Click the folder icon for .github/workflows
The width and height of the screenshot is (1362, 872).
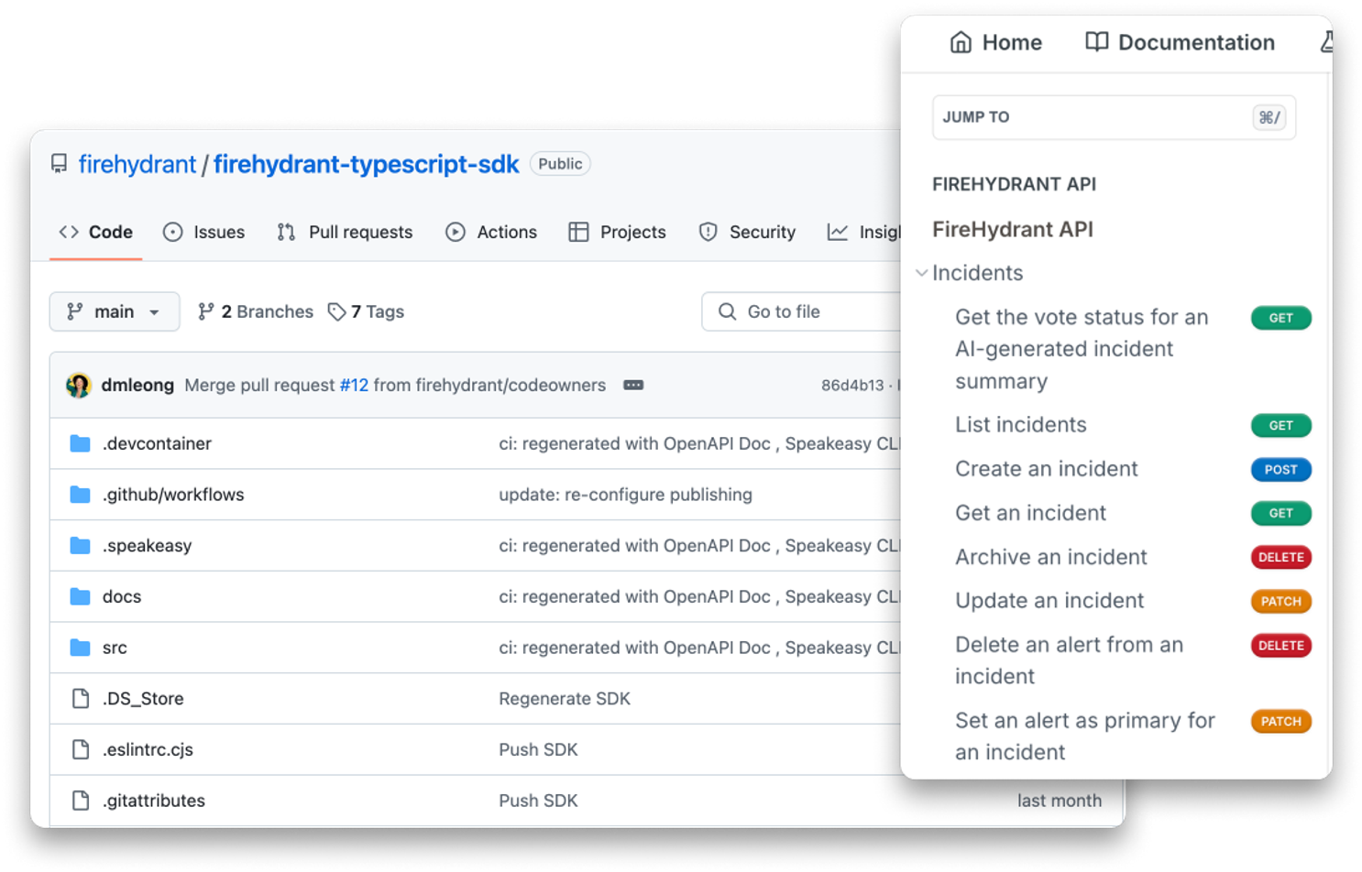click(81, 495)
